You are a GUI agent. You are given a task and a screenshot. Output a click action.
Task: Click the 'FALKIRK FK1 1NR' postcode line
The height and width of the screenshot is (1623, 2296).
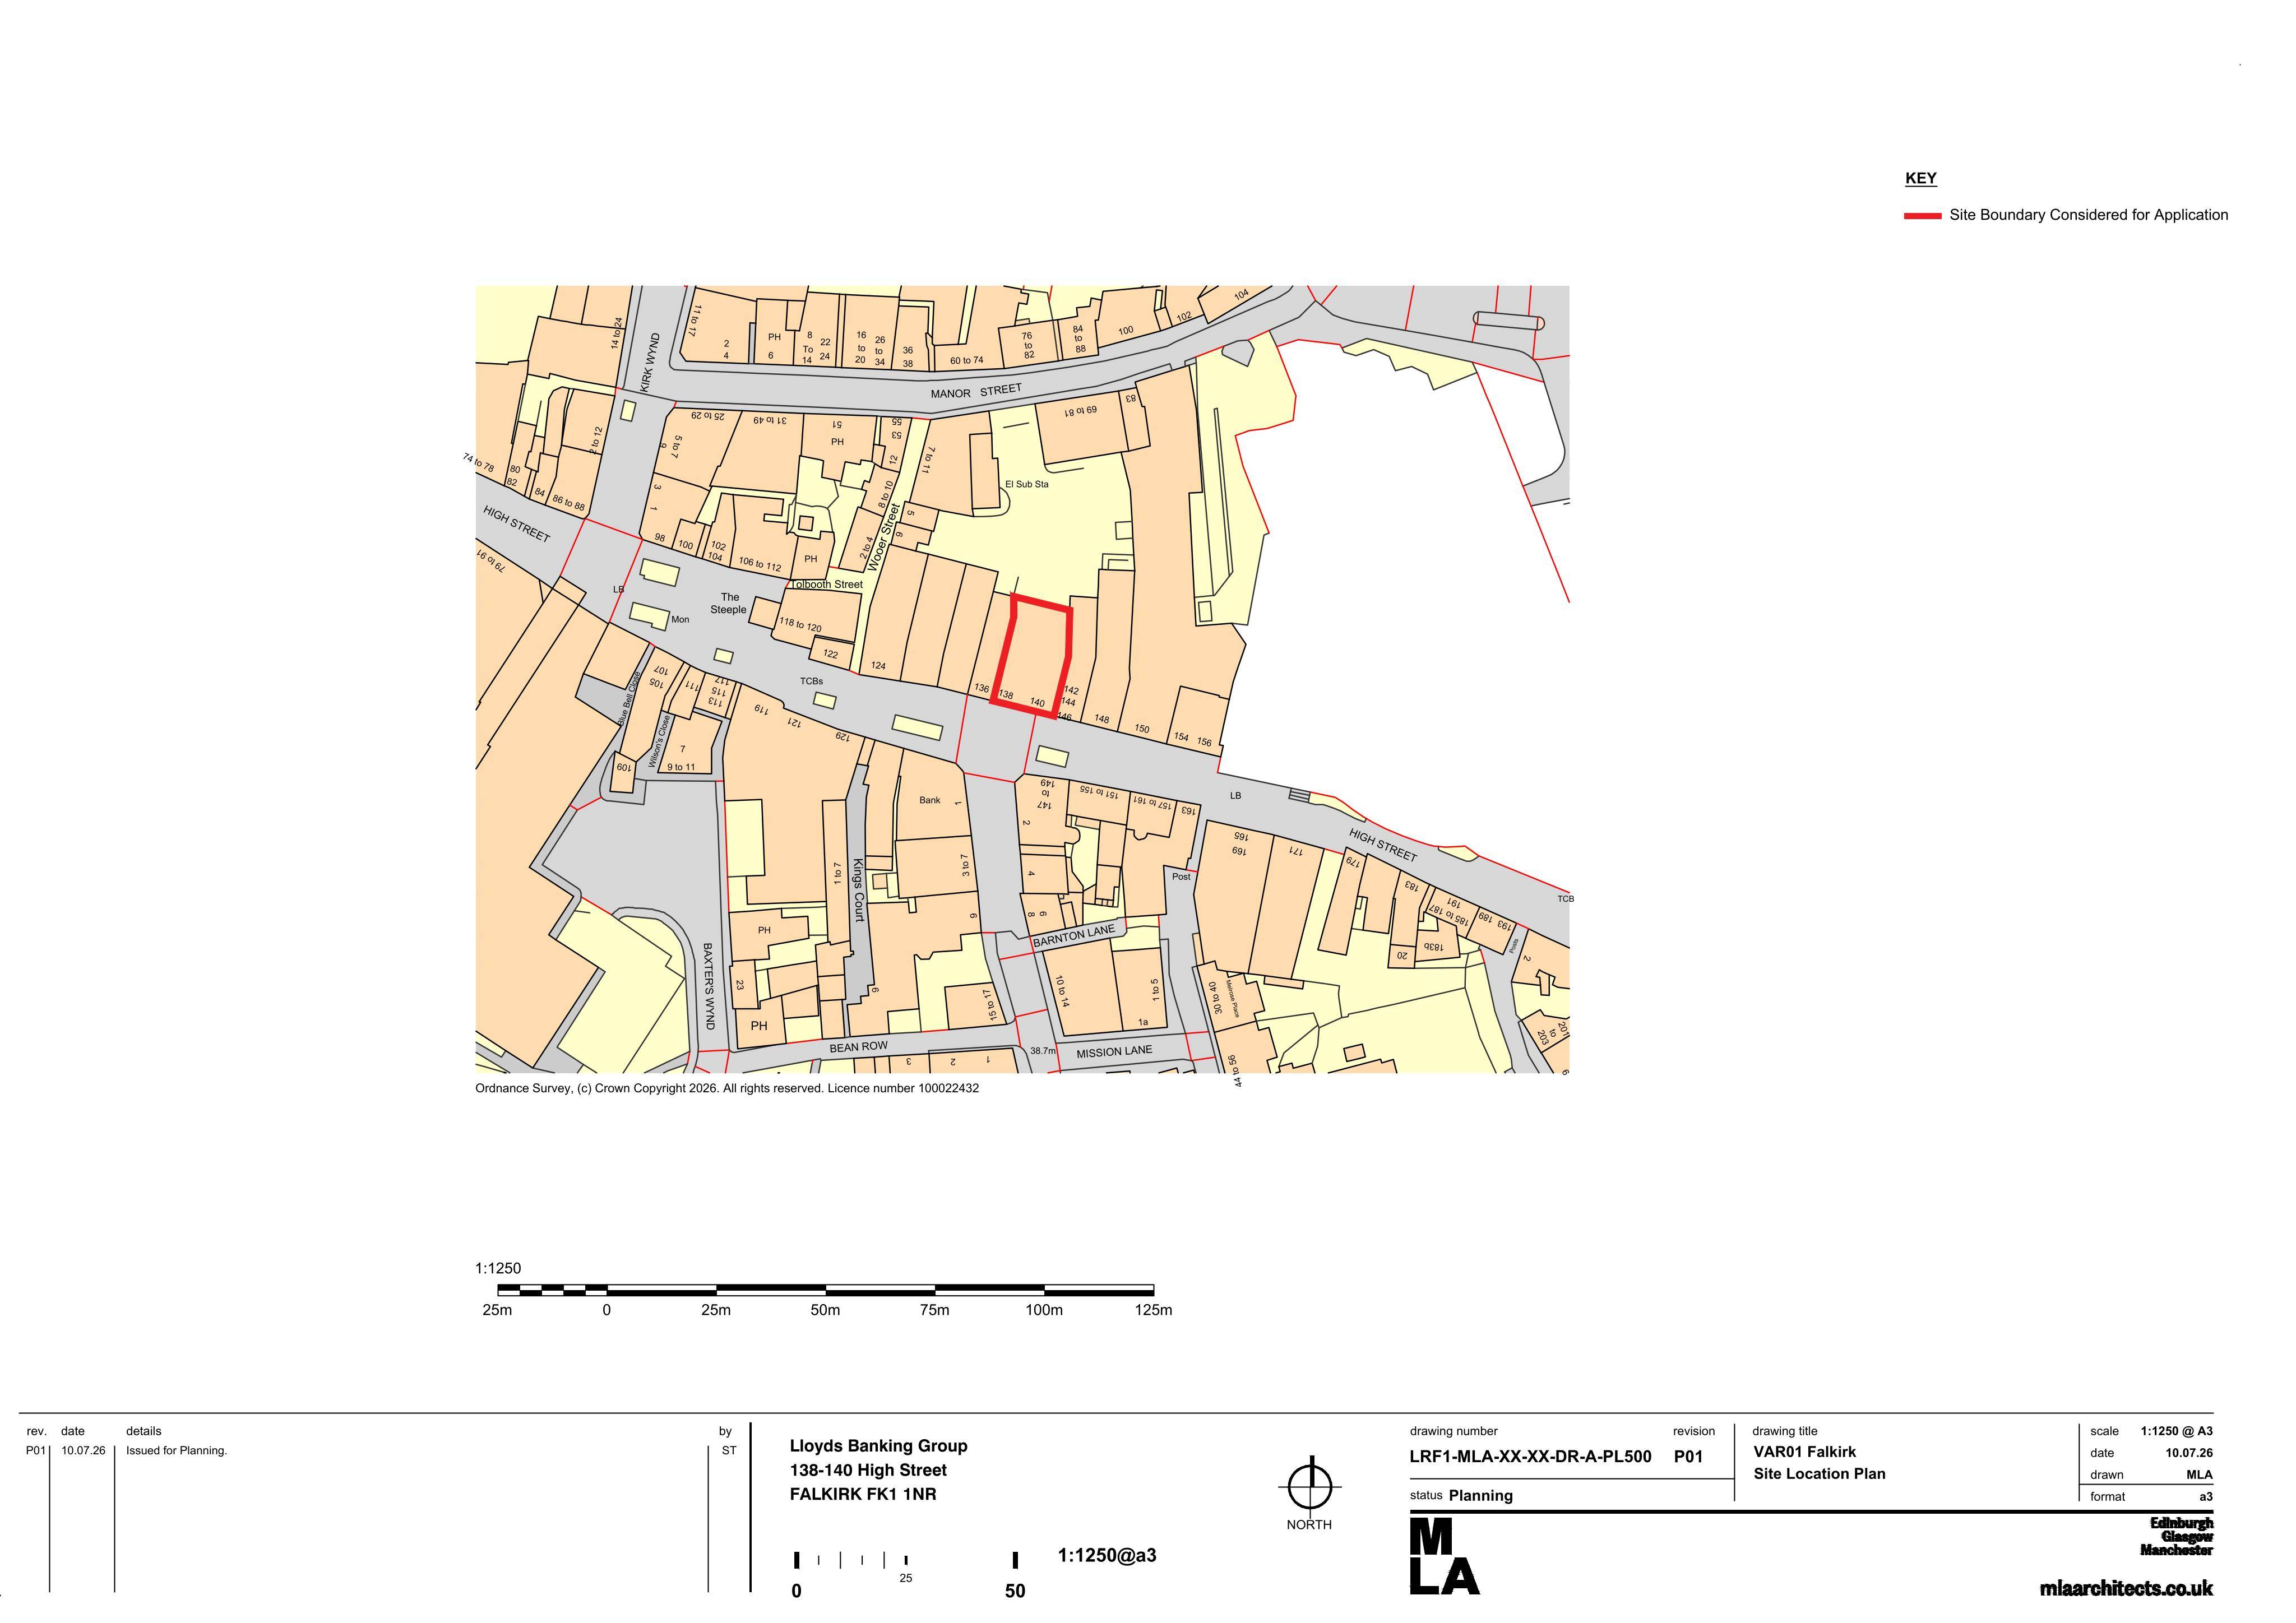[x=863, y=1494]
